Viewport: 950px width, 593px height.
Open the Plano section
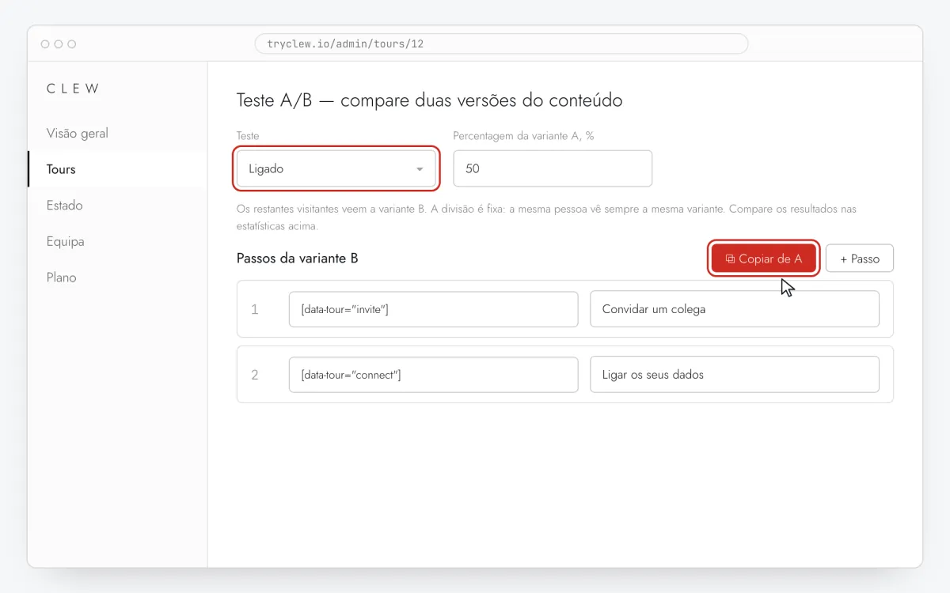pos(62,278)
